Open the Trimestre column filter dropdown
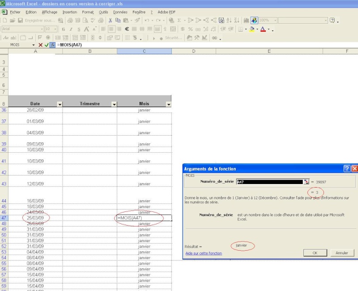 114,104
